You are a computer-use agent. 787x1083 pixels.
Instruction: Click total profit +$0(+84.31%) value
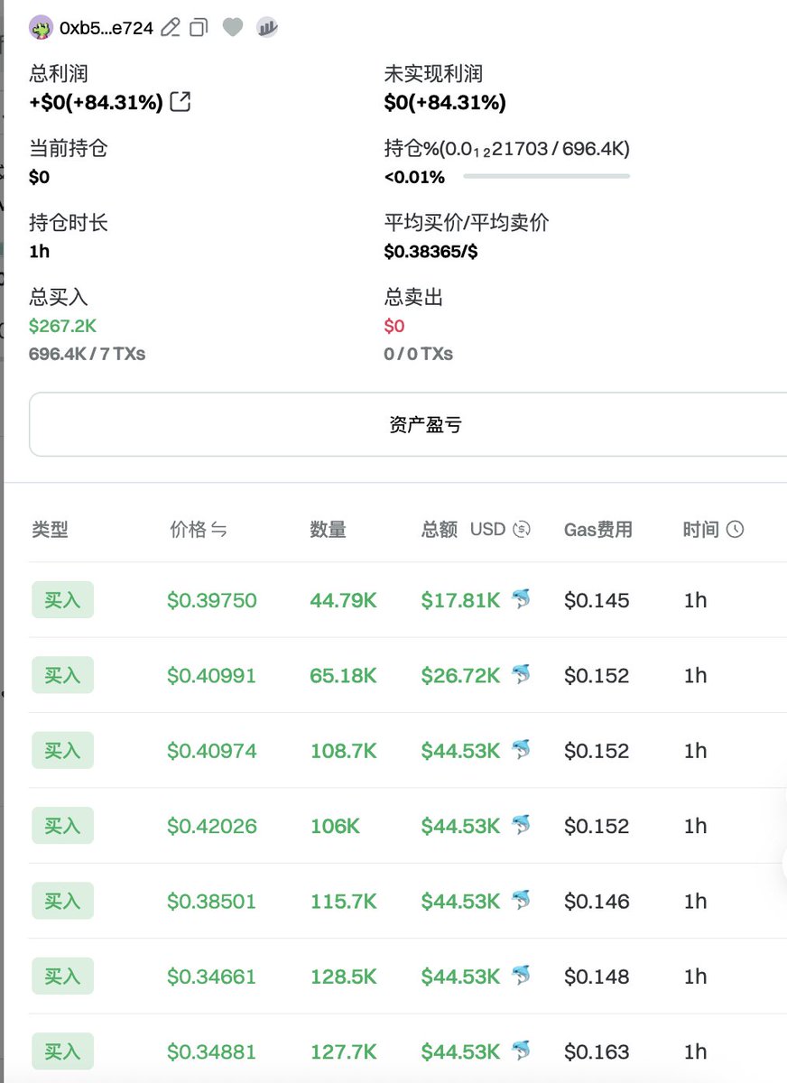point(97,103)
